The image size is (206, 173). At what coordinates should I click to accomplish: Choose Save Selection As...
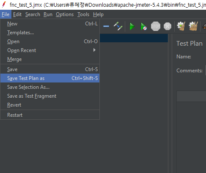(x=50, y=87)
